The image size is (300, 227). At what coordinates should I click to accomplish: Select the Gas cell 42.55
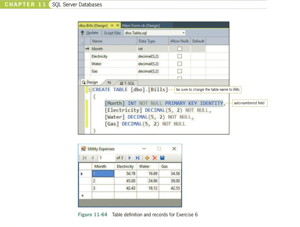[170, 188]
